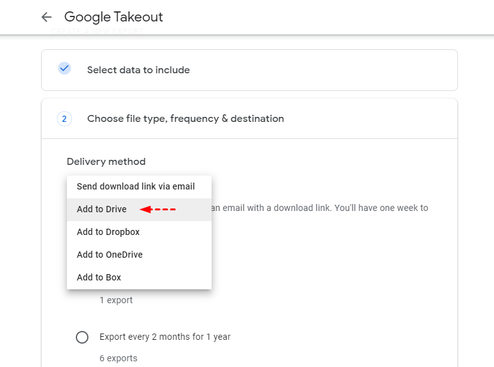
Task: Pick 'Add to Dropbox' delivery option
Action: coord(108,232)
